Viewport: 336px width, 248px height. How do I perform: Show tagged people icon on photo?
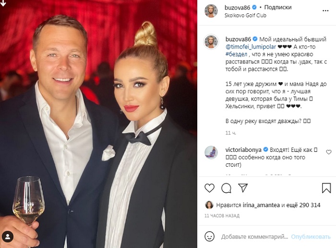click(8, 236)
